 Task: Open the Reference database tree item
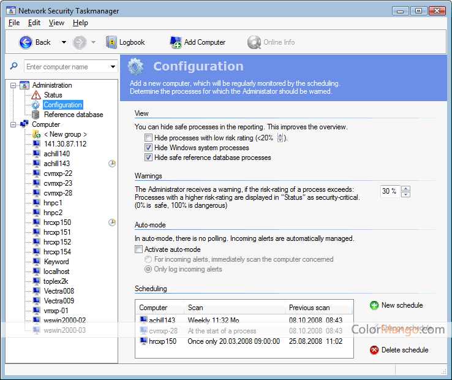point(73,115)
